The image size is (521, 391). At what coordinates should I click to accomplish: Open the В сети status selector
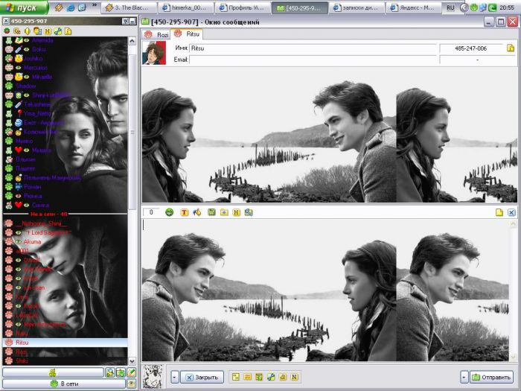[x=64, y=384]
